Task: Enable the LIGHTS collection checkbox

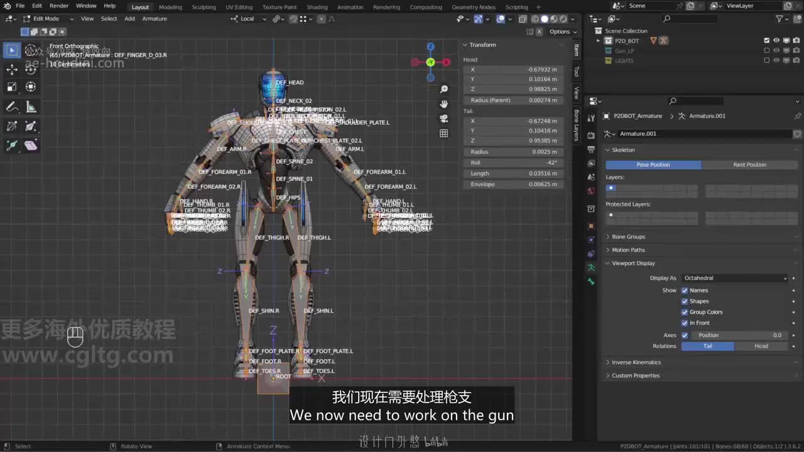Action: (x=766, y=61)
